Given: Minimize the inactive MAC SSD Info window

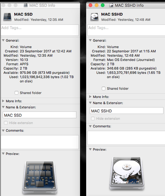Looking at the screenshot, I should (9, 5).
